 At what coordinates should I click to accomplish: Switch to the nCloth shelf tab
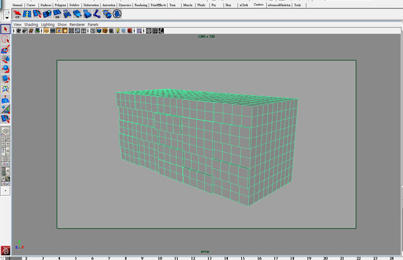pyautogui.click(x=243, y=5)
